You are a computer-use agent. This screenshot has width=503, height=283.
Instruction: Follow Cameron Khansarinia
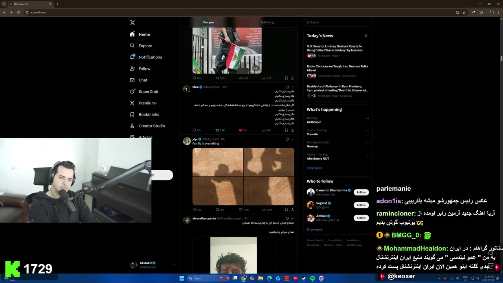[x=361, y=192]
